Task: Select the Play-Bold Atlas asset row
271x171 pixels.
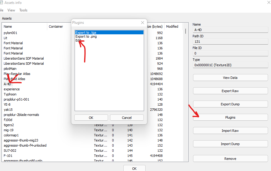Action: tap(14, 79)
